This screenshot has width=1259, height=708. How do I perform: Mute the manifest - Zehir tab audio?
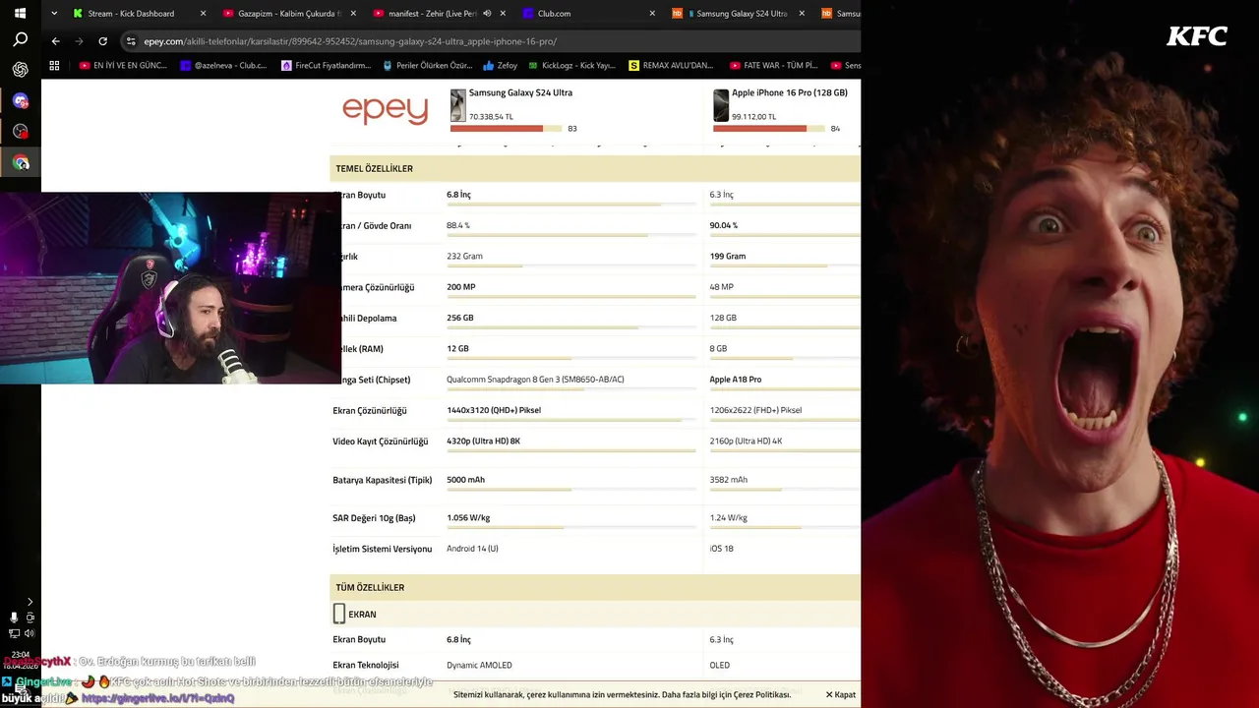(486, 14)
